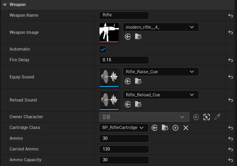The width and height of the screenshot is (237, 166).
Task: Reset Fire Delay to default
Action: click(x=231, y=60)
